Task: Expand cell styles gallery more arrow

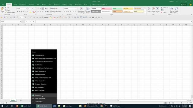Action: [145, 12]
